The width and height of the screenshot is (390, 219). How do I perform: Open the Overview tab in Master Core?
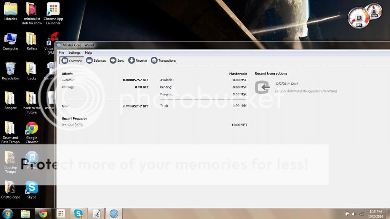(72, 61)
